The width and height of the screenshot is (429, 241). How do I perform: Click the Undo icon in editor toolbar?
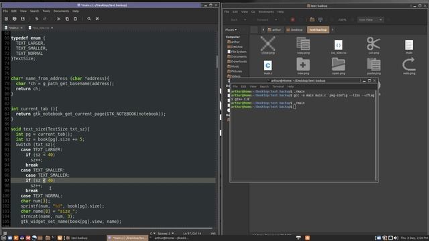tap(37, 19)
